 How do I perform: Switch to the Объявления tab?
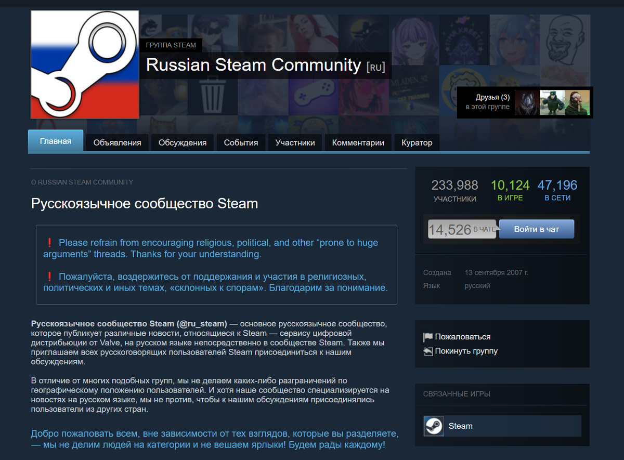[118, 142]
